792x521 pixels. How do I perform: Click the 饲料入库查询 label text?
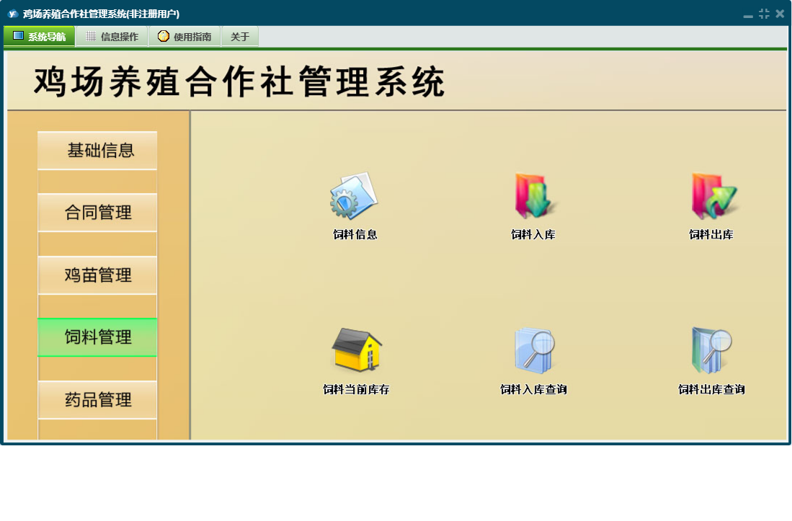click(x=533, y=389)
